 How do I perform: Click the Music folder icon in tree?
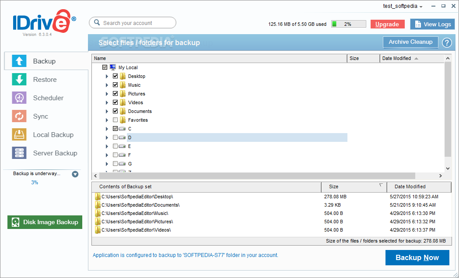123,85
